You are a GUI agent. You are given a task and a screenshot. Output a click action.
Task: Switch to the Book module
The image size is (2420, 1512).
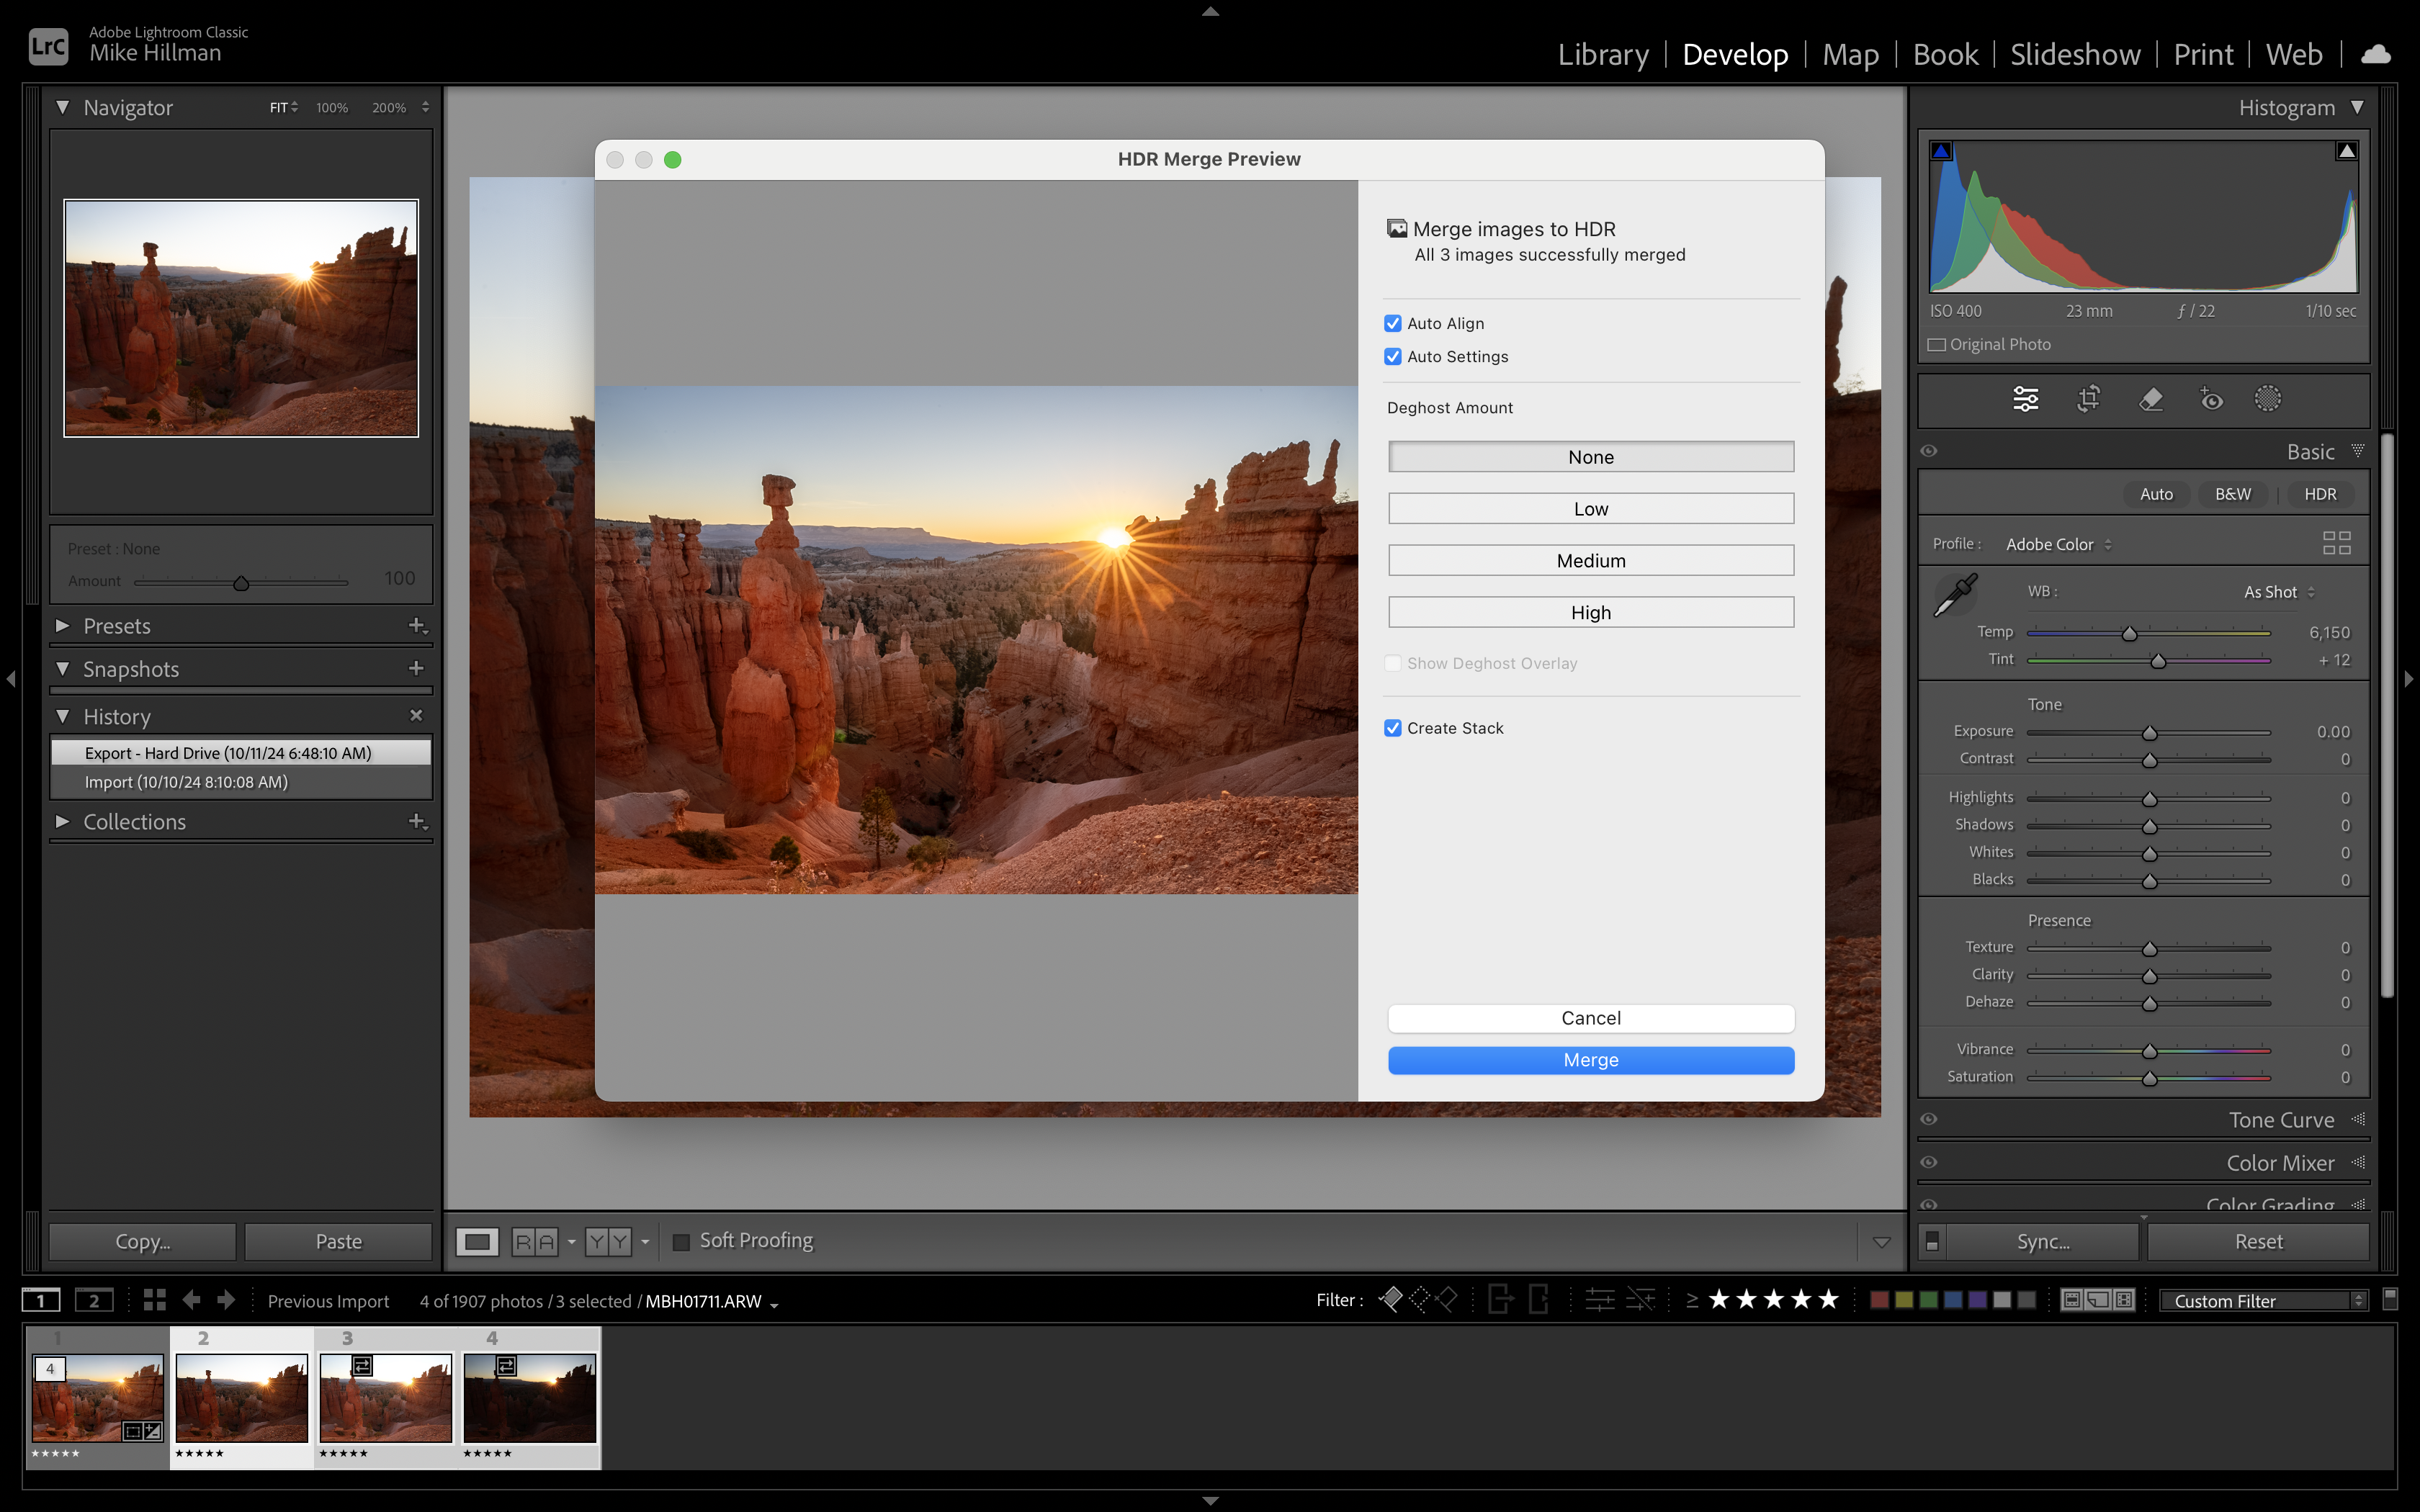point(1945,54)
